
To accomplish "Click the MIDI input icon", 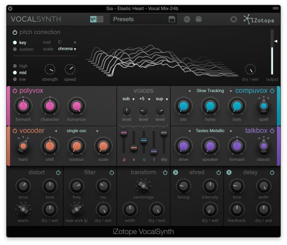I will point(199,19).
